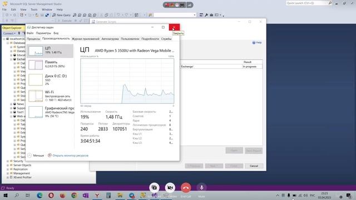The height and width of the screenshot is (200, 356).
Task: Open Opera browser from taskbar
Action: coord(51,195)
